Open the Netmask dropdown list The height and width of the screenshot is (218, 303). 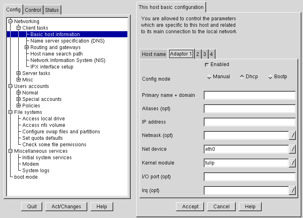(x=292, y=136)
